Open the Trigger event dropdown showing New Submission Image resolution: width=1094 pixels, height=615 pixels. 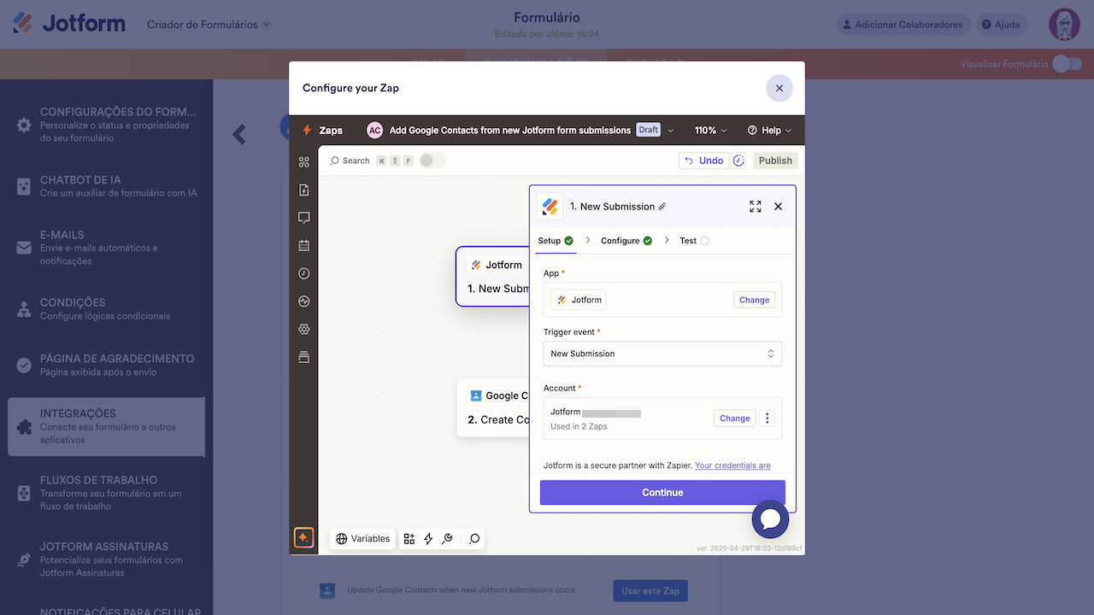[662, 353]
